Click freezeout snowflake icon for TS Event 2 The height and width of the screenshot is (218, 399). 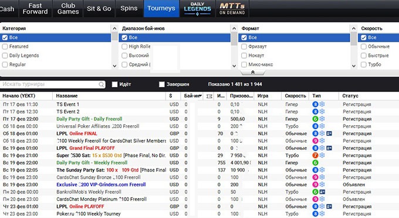[x=322, y=112]
